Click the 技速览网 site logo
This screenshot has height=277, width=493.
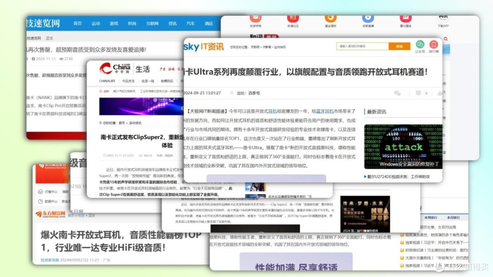43,23
